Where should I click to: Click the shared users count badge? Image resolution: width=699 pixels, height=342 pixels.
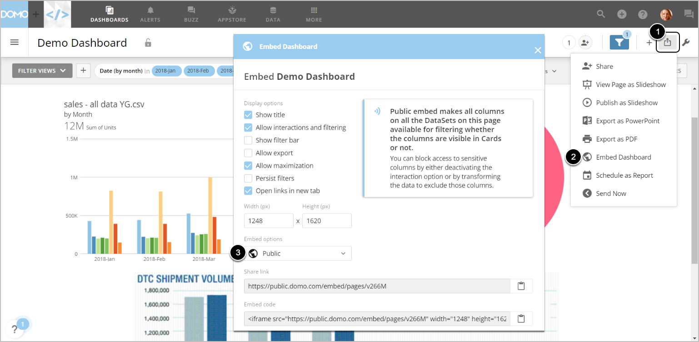point(569,43)
